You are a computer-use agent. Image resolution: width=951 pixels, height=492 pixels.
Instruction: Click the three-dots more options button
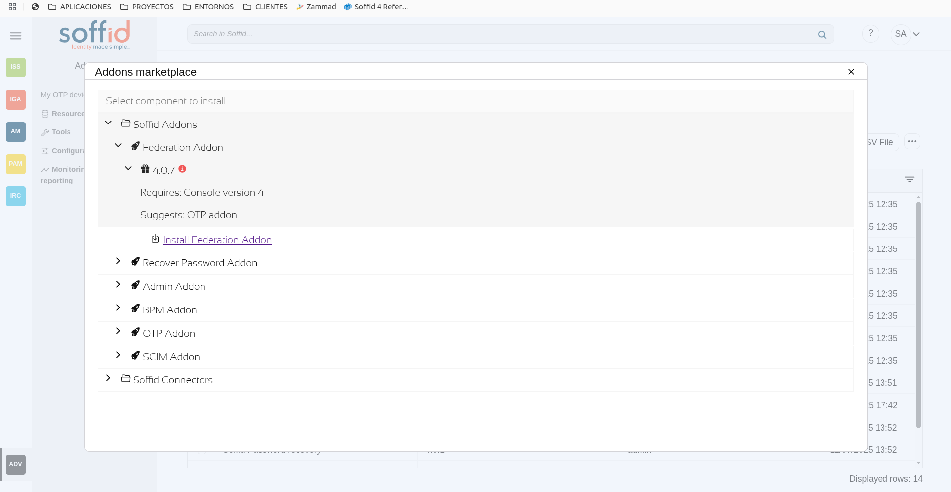[x=912, y=141]
